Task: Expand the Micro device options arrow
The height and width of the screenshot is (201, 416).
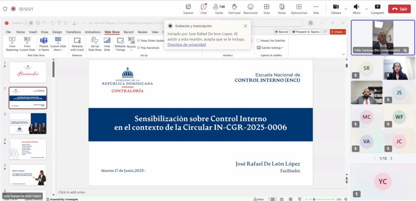Action: click(366, 9)
